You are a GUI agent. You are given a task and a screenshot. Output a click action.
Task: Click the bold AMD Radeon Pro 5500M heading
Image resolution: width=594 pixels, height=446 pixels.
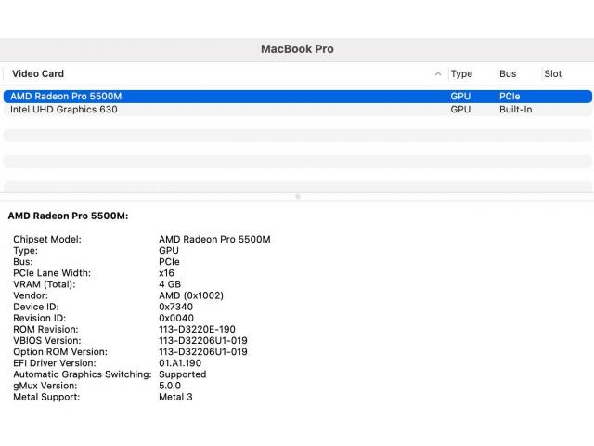click(68, 216)
